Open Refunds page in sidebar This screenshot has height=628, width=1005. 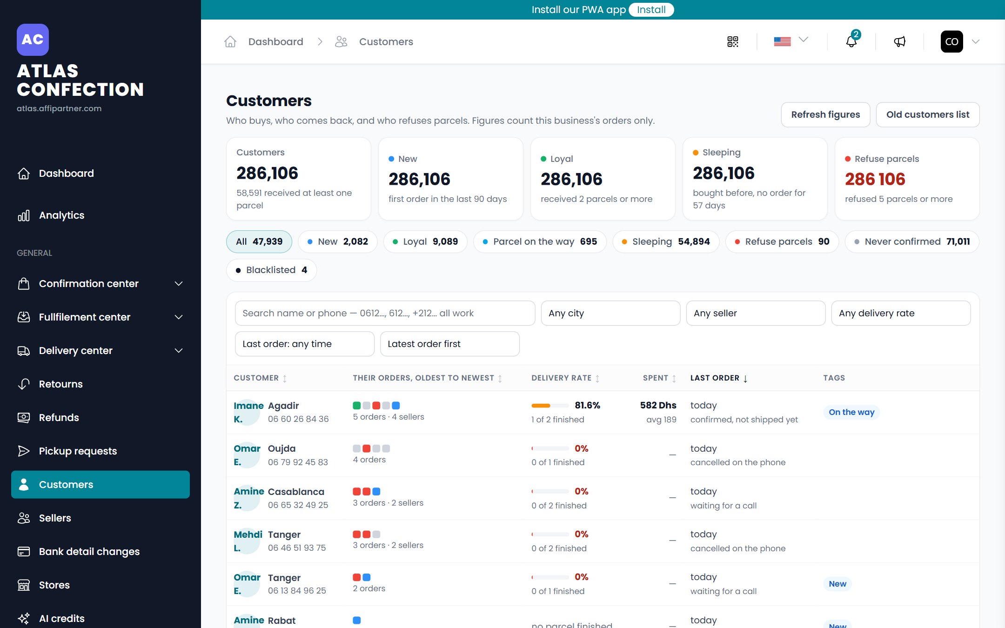click(x=100, y=417)
